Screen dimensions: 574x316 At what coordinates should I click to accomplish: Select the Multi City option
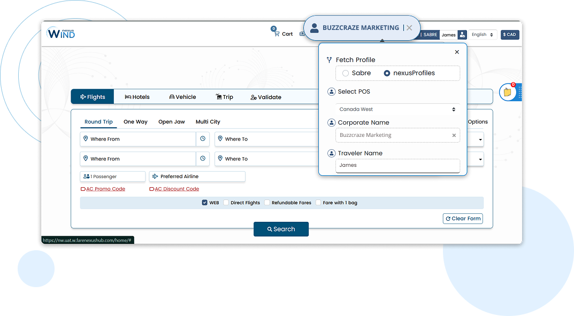[208, 122]
